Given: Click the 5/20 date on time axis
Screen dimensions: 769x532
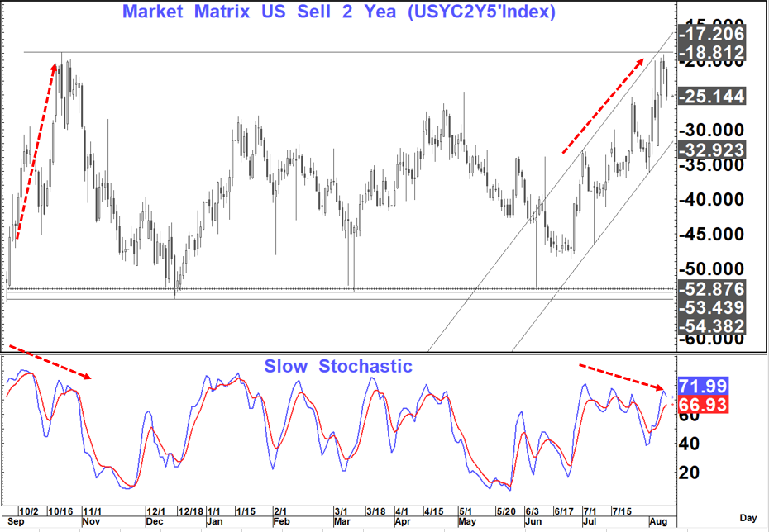Looking at the screenshot, I should (x=504, y=511).
